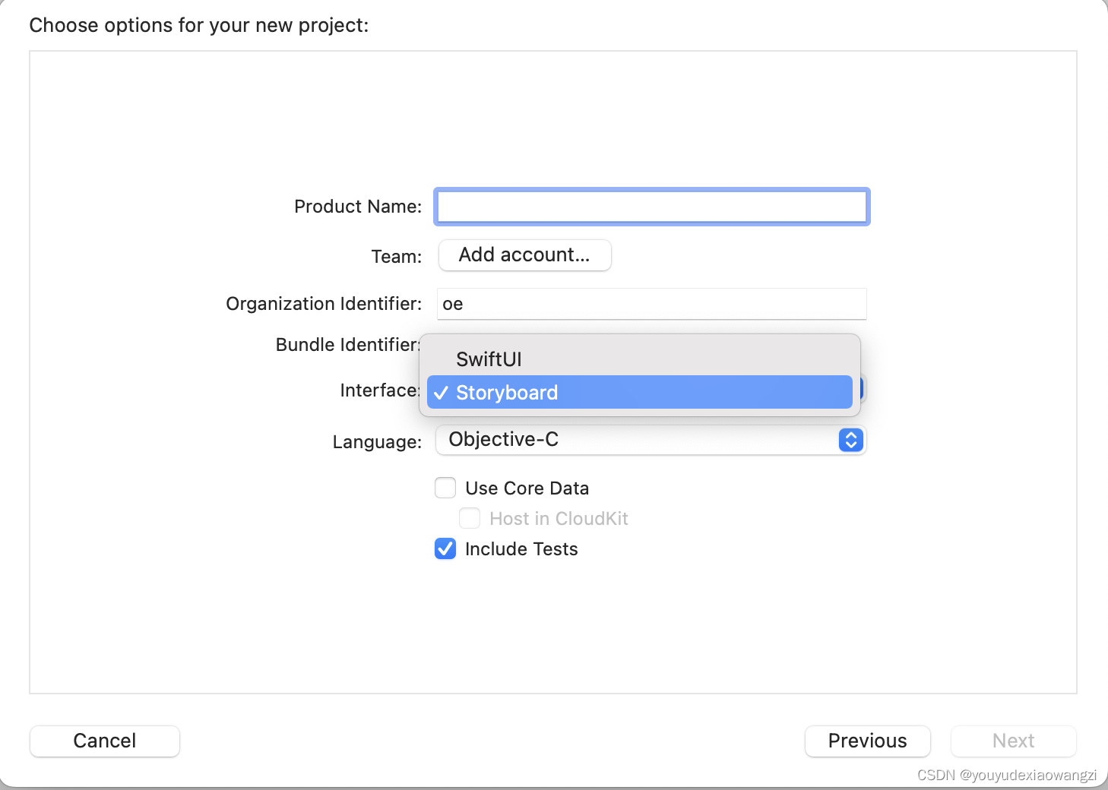The width and height of the screenshot is (1108, 790).
Task: Focus the Product Name text field
Action: click(651, 207)
